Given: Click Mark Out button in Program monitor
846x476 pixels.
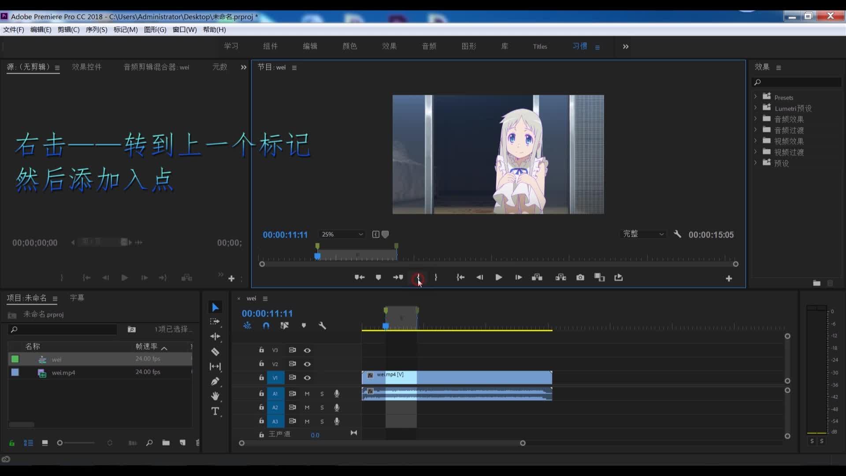Looking at the screenshot, I should pyautogui.click(x=436, y=277).
